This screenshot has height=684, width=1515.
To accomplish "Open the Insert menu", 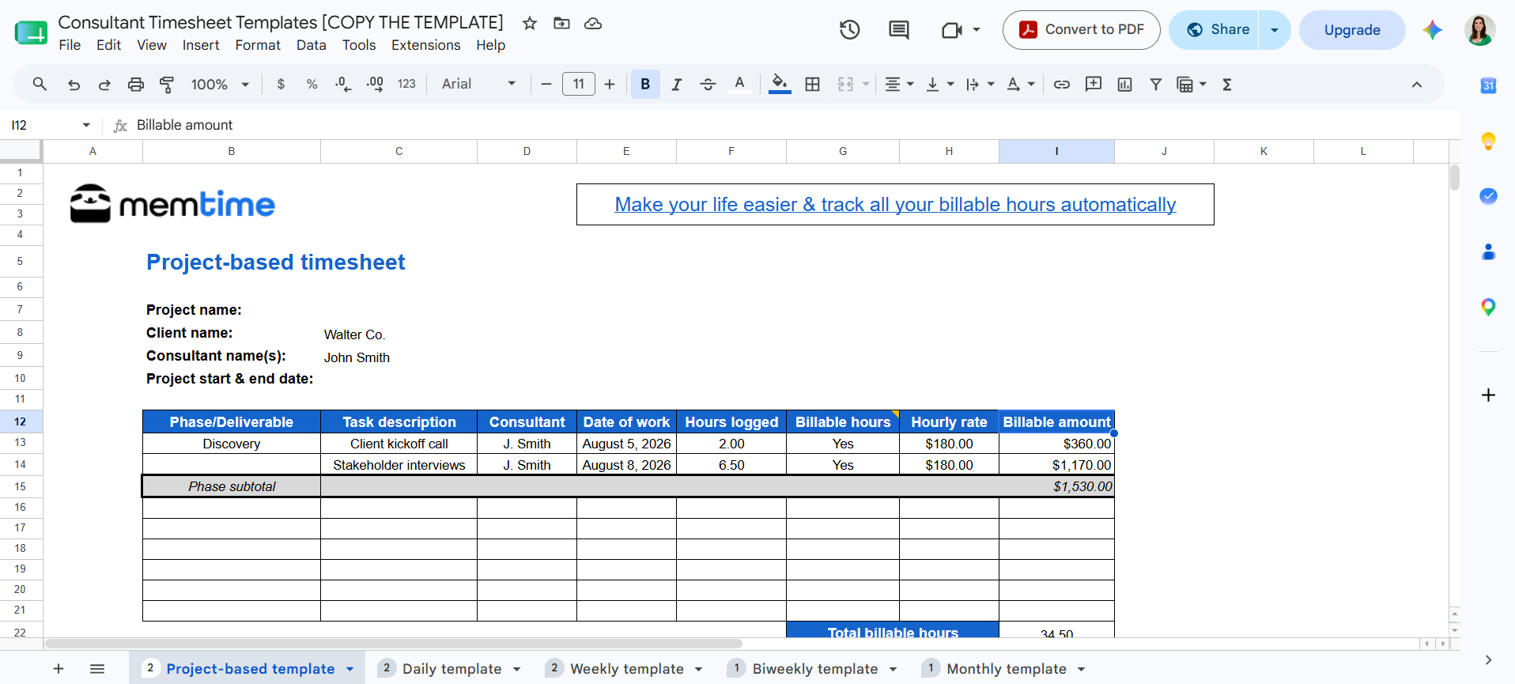I will click(x=201, y=45).
